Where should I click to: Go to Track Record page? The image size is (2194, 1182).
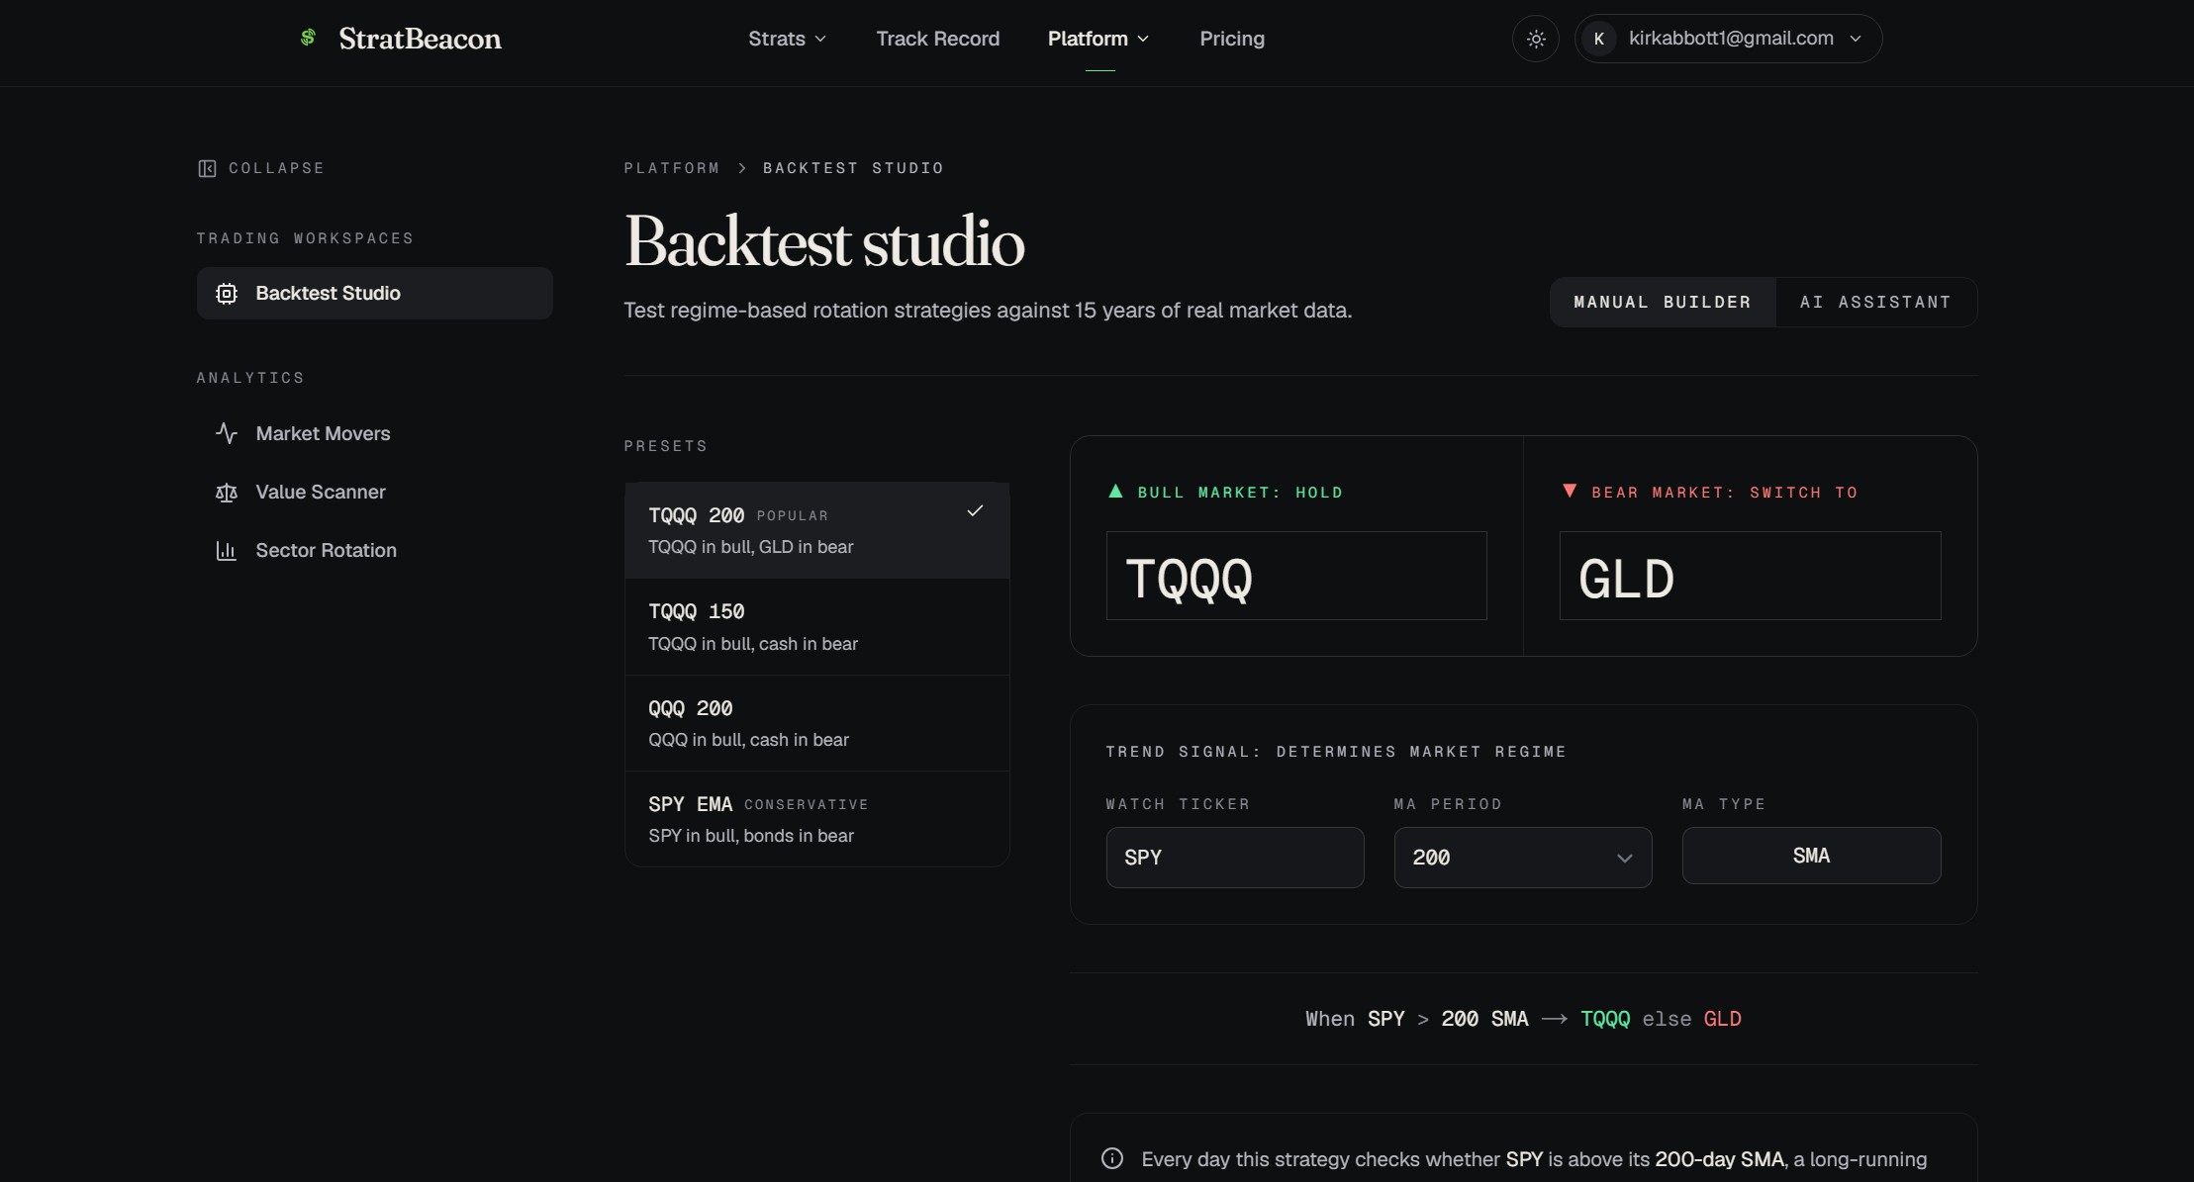pos(938,39)
